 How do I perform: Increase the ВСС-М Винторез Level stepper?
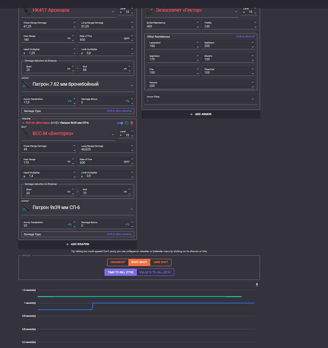[x=132, y=132]
